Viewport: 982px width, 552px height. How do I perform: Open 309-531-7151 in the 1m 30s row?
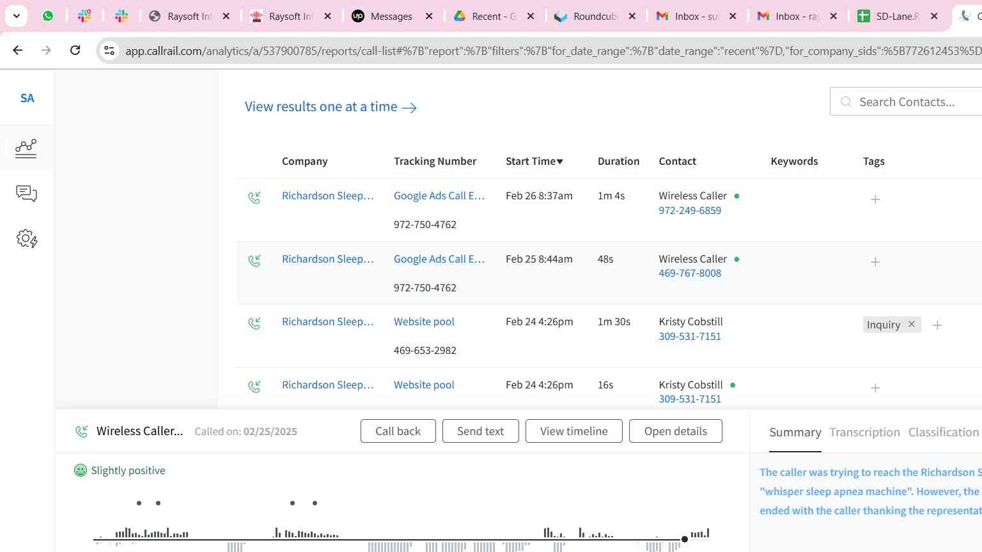click(690, 336)
